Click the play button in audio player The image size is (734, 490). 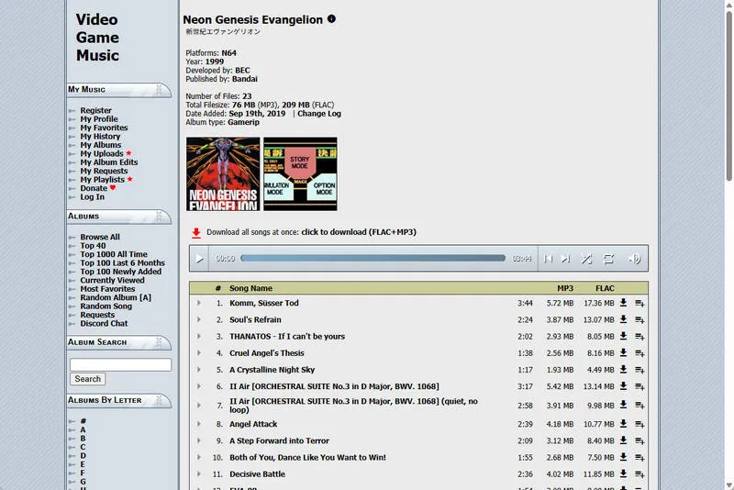[199, 259]
